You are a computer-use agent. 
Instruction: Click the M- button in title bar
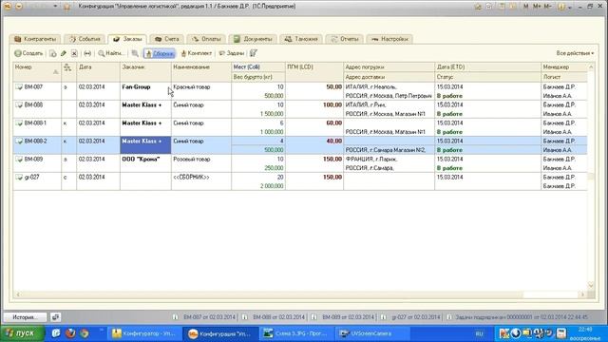(547, 7)
